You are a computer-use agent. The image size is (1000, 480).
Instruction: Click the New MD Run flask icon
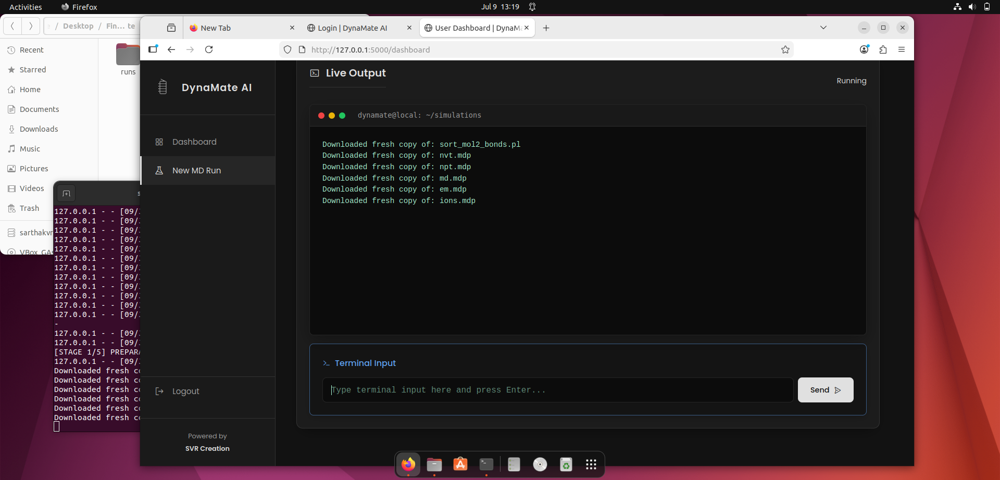(159, 170)
